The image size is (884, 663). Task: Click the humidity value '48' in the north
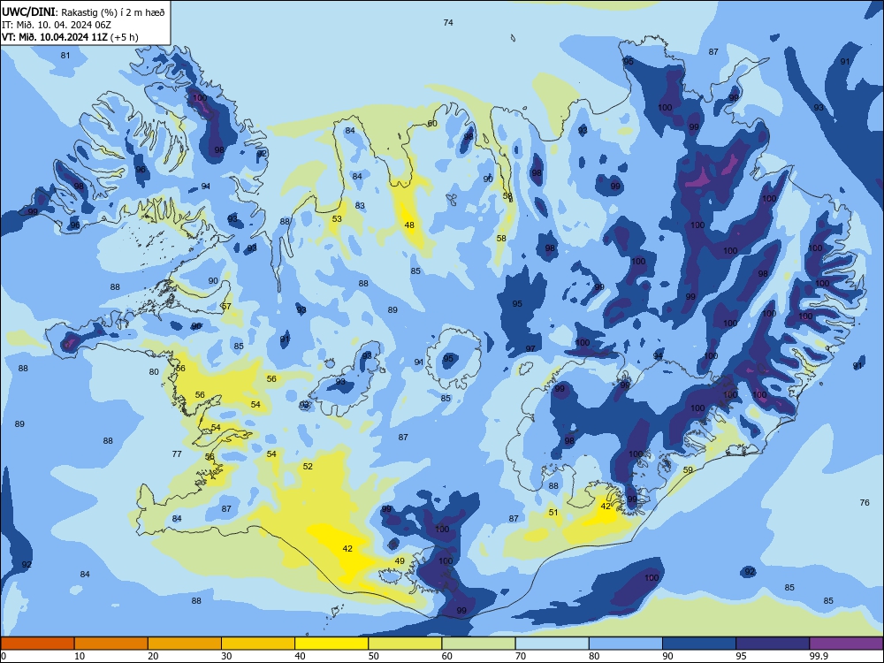(x=409, y=225)
